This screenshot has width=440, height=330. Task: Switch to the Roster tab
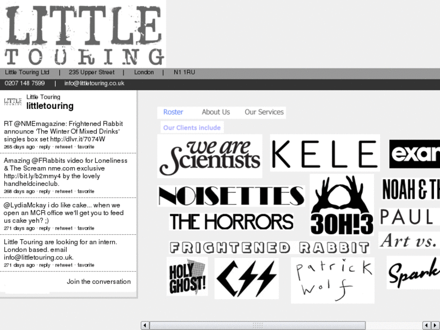(x=173, y=112)
